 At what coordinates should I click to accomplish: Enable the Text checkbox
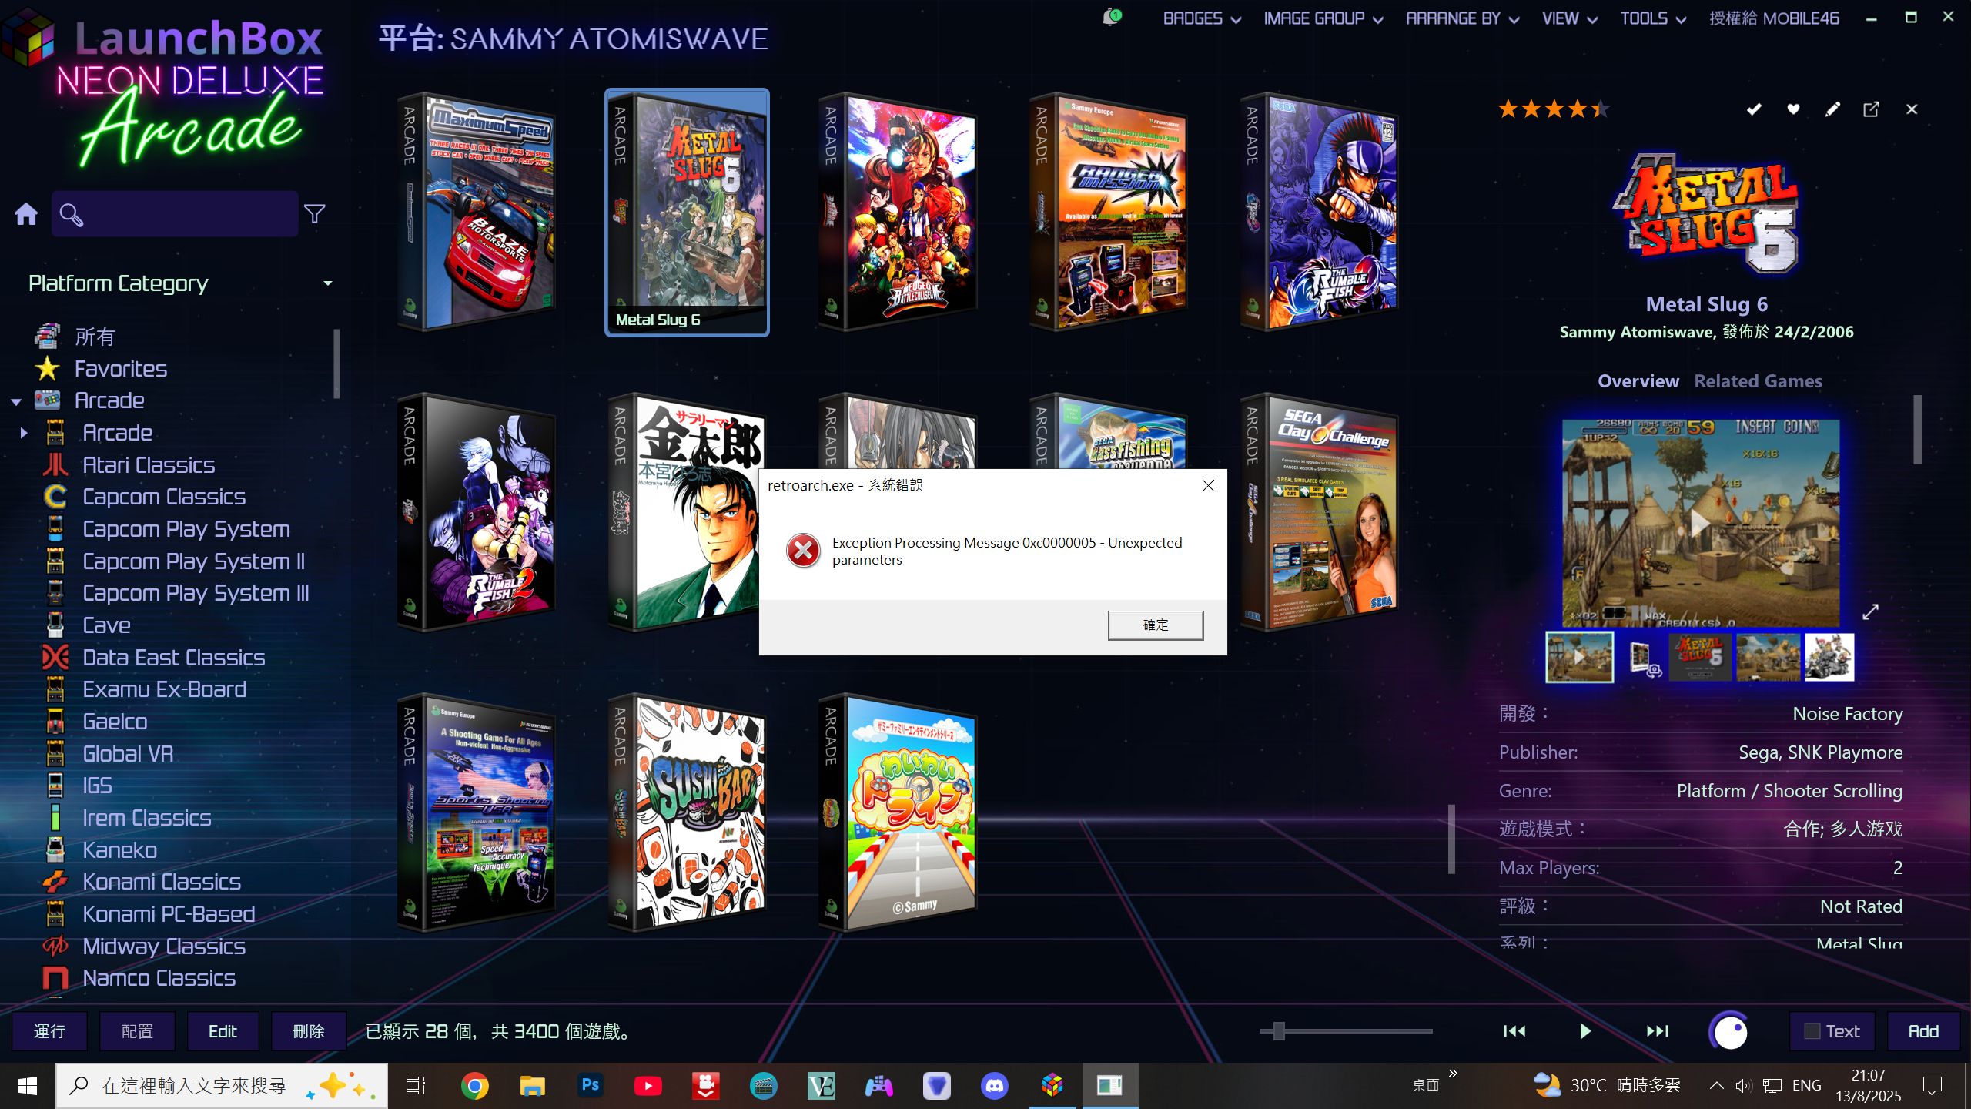pyautogui.click(x=1812, y=1031)
